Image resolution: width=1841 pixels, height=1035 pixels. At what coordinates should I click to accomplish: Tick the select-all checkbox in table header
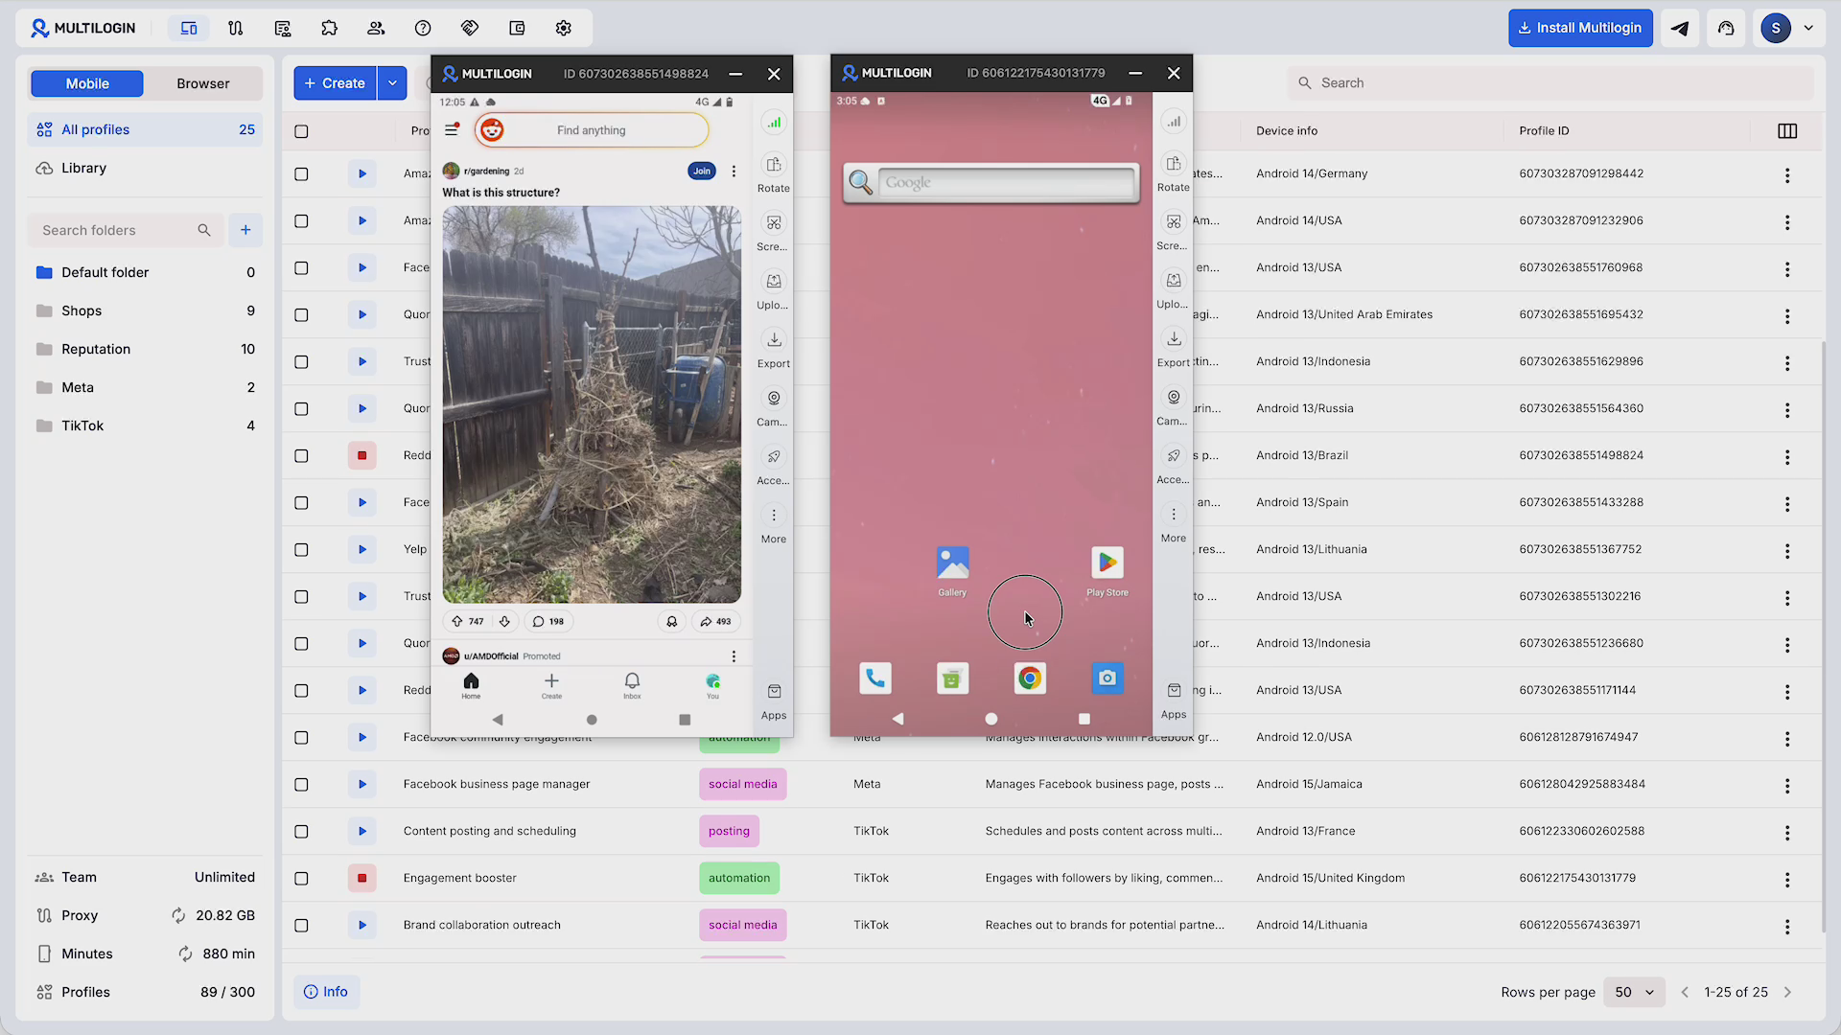301,131
